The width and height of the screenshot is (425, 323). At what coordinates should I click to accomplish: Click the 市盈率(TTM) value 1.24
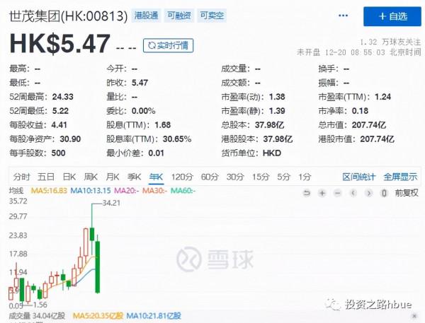(x=382, y=97)
